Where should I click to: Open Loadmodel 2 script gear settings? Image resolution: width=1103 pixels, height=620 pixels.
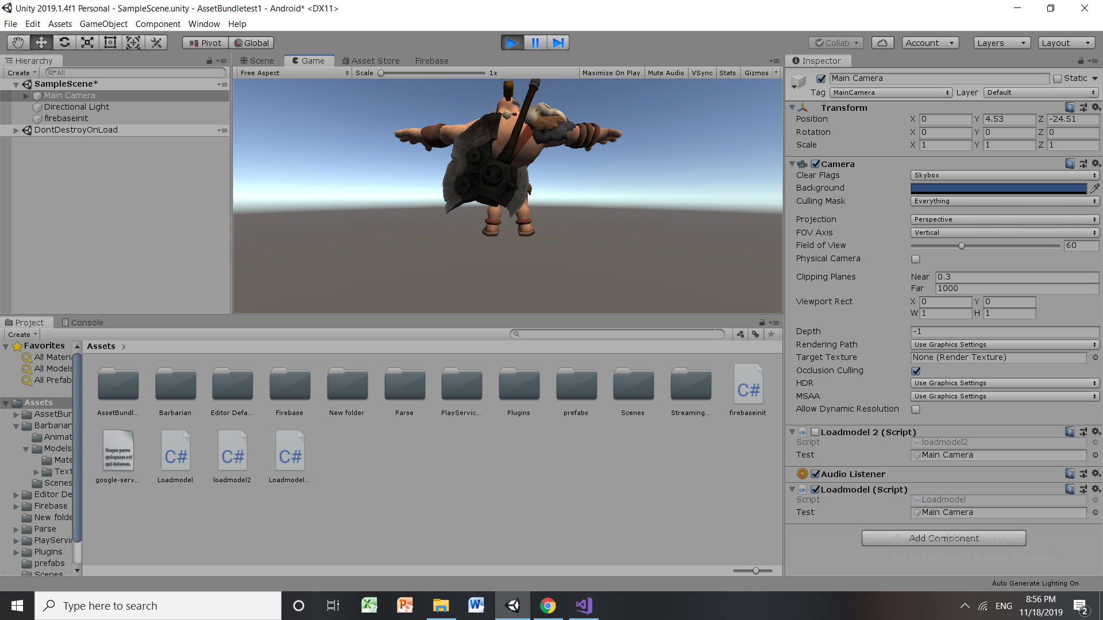1096,432
